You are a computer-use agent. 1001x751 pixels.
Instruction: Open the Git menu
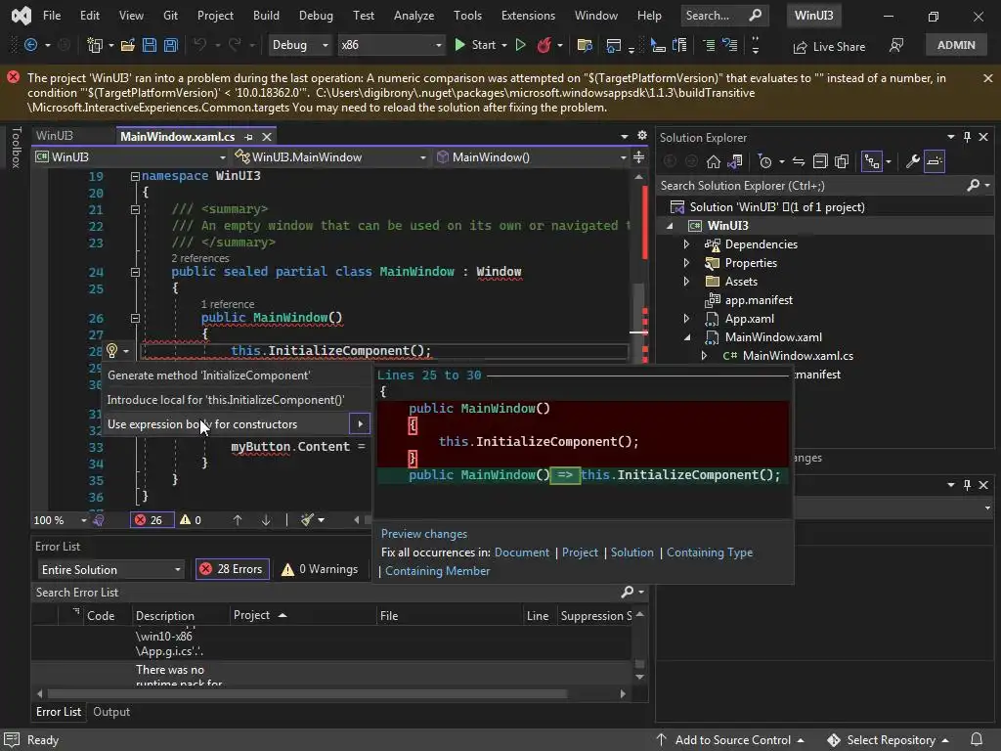[170, 16]
